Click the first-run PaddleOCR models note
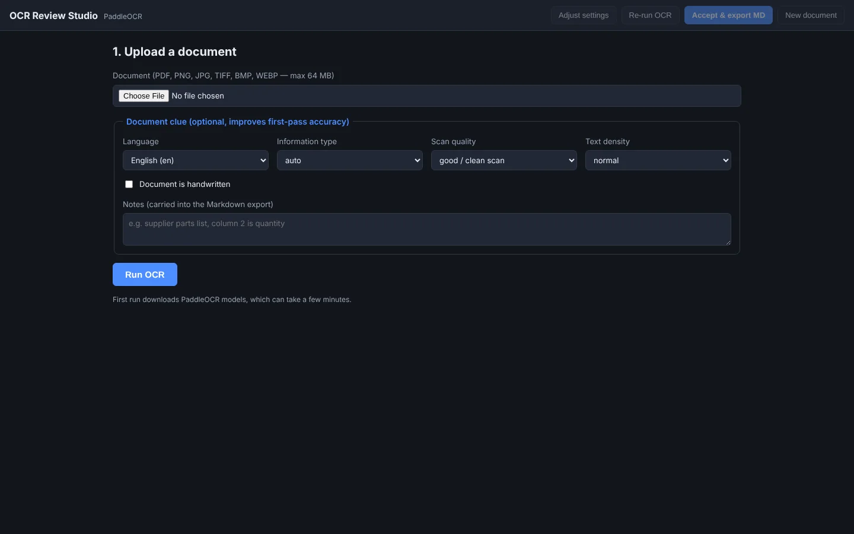 [x=232, y=300]
